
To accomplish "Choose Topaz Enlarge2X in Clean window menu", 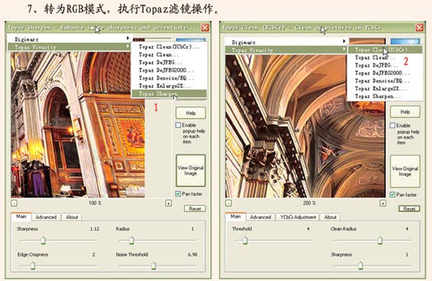I will (x=385, y=89).
